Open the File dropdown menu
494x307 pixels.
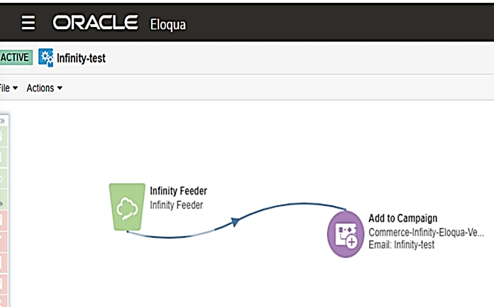pyautogui.click(x=7, y=88)
